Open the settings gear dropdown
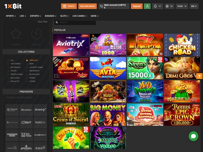The image size is (203, 152). pyautogui.click(x=169, y=6)
